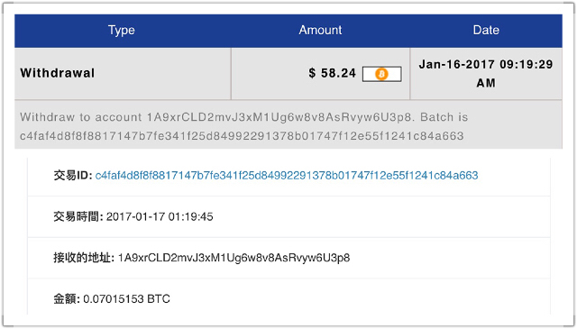Click the 接收的地址 label

(x=84, y=258)
